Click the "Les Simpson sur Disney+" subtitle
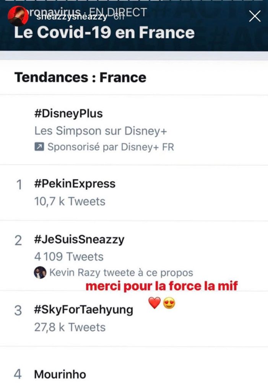 tap(101, 131)
